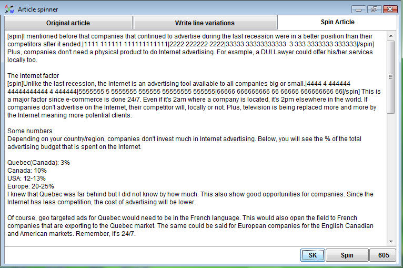Click the SK button
403x268 pixels.
(313, 255)
